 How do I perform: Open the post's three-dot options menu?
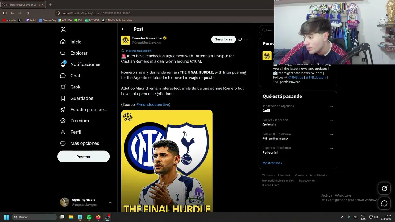[246, 39]
